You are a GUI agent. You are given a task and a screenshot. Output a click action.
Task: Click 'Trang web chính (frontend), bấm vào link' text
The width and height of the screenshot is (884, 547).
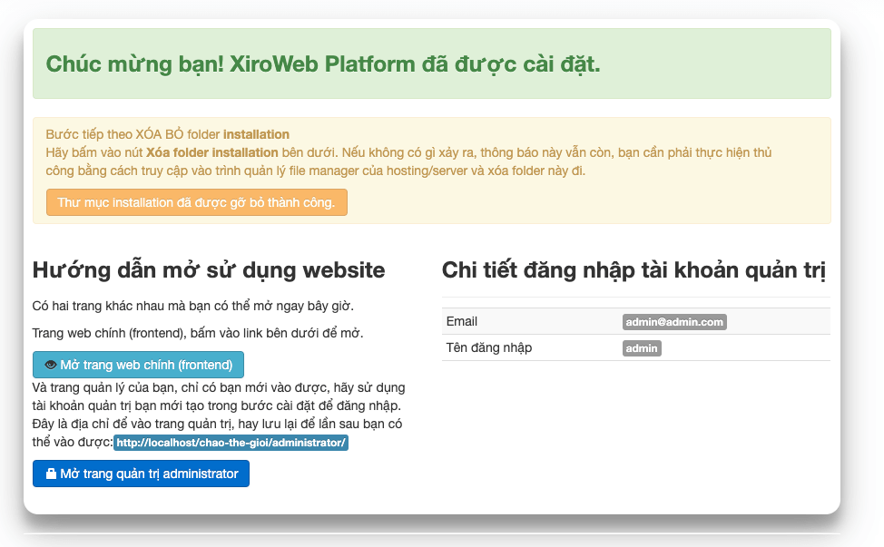[x=197, y=333]
